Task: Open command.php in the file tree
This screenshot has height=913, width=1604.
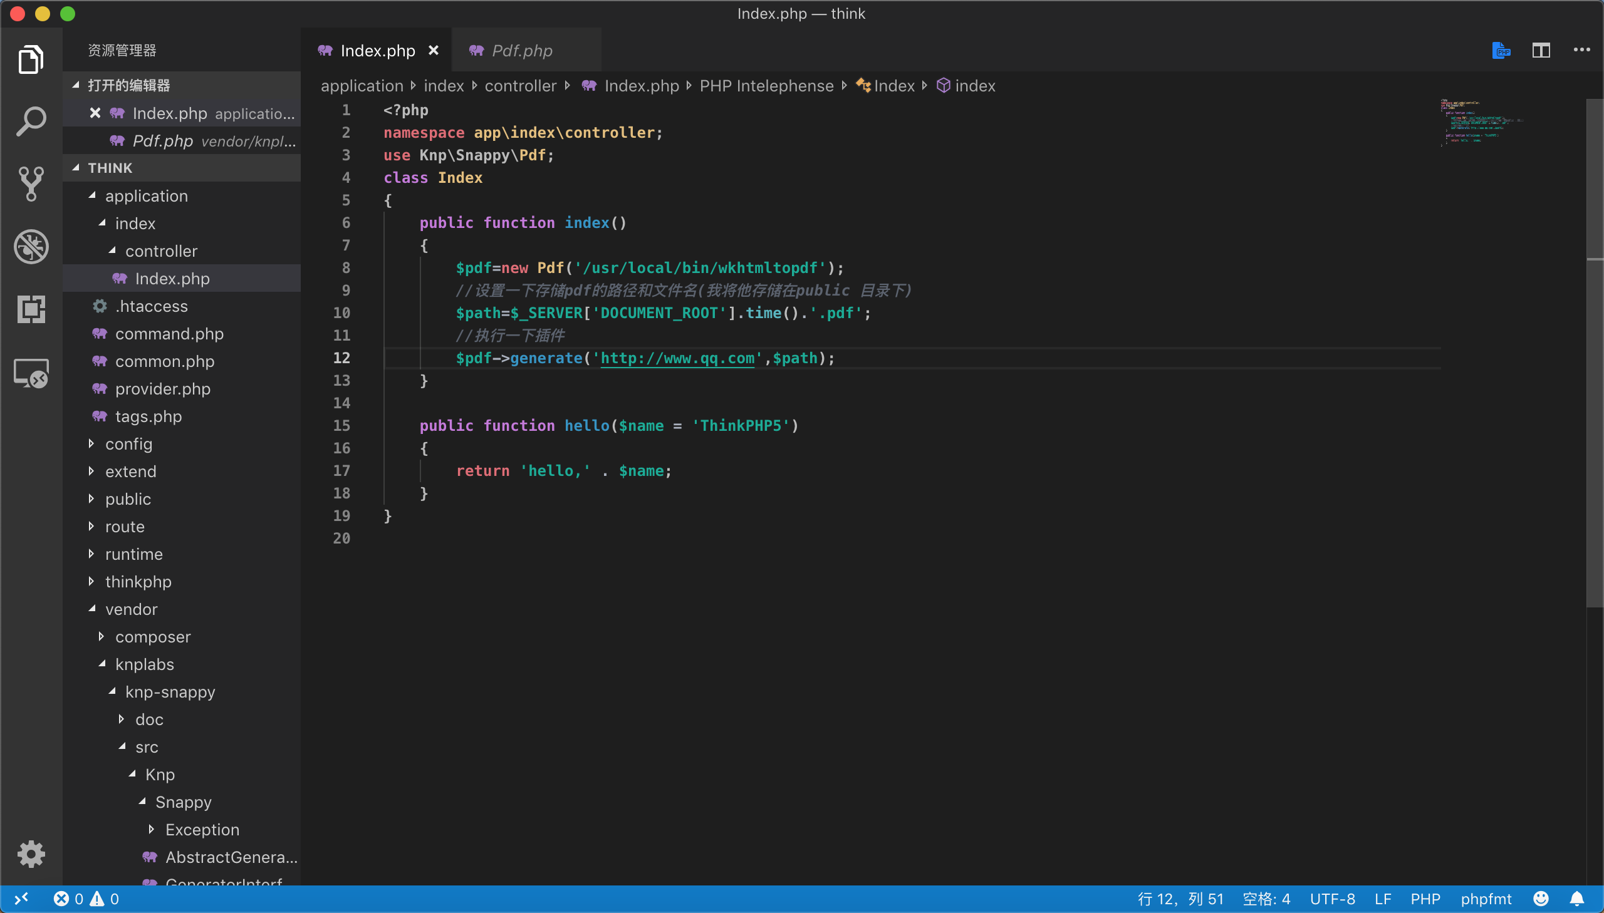Action: coord(169,334)
